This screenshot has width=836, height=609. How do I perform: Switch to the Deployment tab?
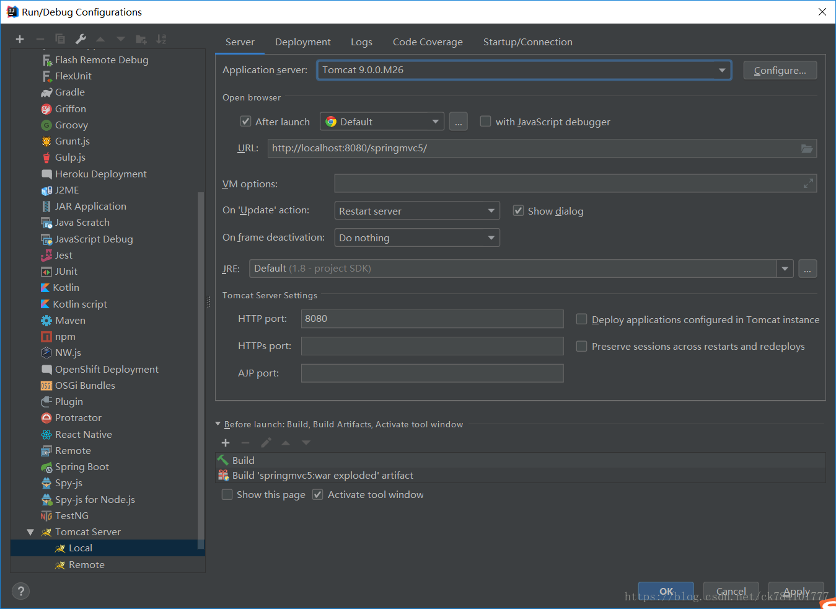303,42
